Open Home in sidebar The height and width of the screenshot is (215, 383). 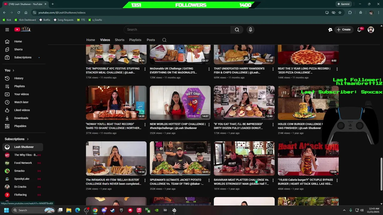pyautogui.click(x=23, y=42)
